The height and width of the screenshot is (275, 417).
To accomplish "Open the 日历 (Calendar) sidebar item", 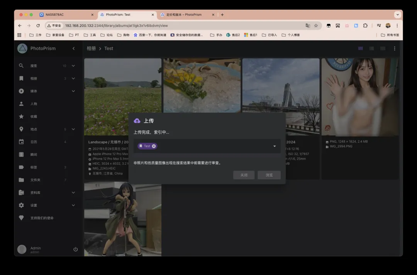I will click(21, 142).
